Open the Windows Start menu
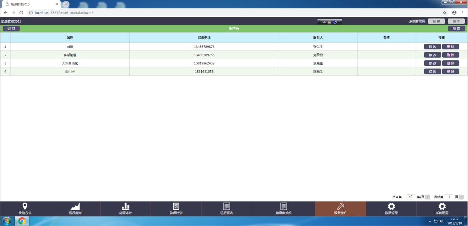Image resolution: width=468 pixels, height=226 pixels. [x=7, y=221]
